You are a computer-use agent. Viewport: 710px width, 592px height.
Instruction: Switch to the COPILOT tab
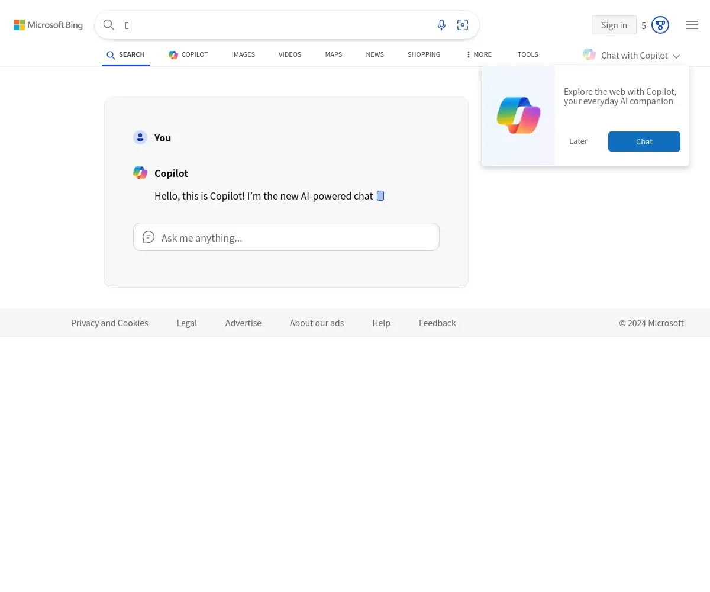188,54
